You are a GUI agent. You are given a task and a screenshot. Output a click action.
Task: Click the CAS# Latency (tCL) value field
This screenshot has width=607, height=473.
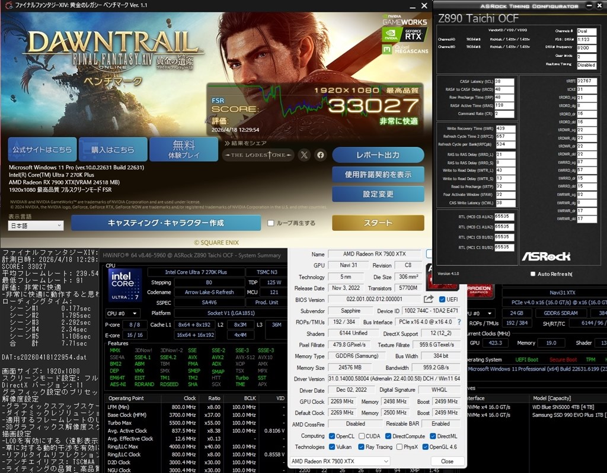coord(504,82)
